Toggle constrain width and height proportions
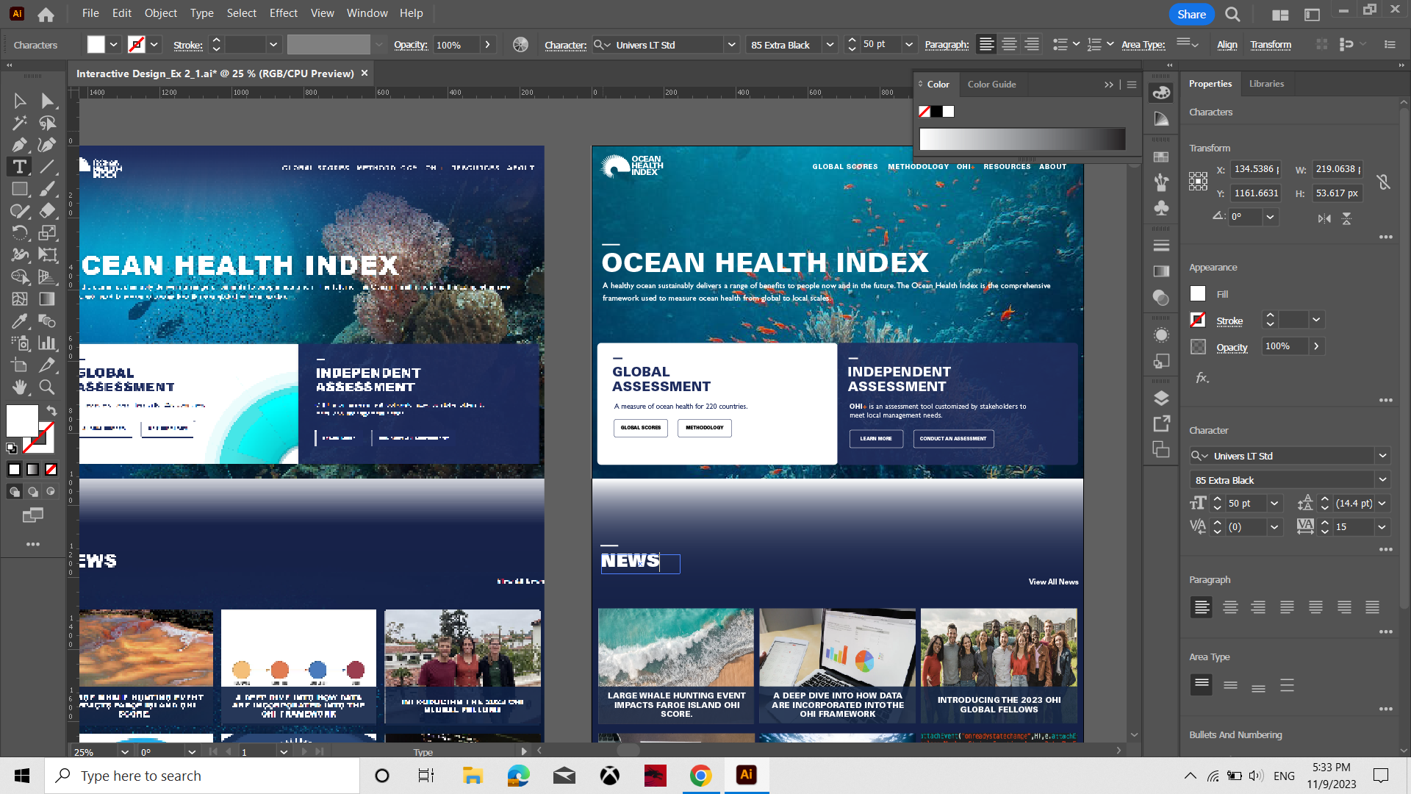The image size is (1411, 794). click(x=1383, y=182)
